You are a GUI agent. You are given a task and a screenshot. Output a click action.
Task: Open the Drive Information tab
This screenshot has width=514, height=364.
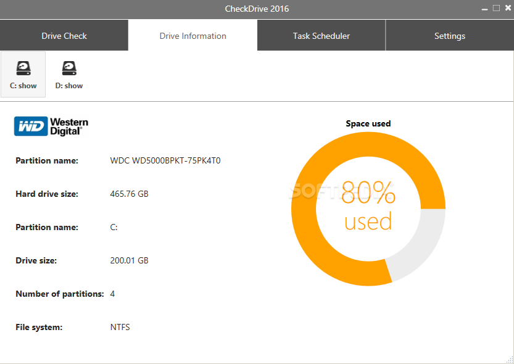click(x=193, y=36)
